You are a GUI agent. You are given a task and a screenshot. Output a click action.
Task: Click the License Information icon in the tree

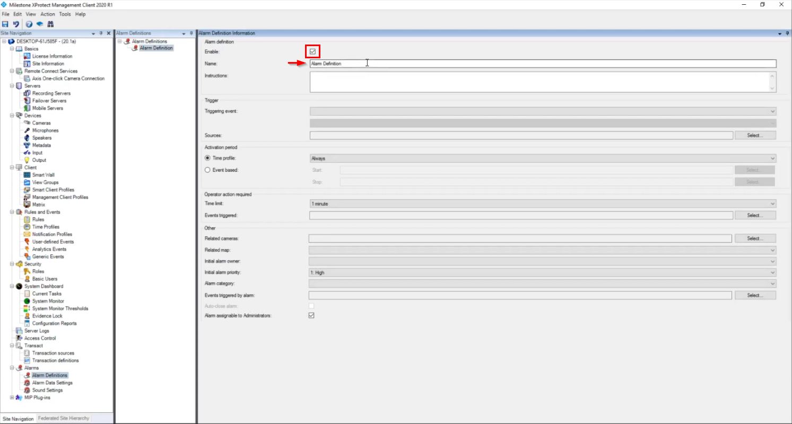[x=28, y=56]
